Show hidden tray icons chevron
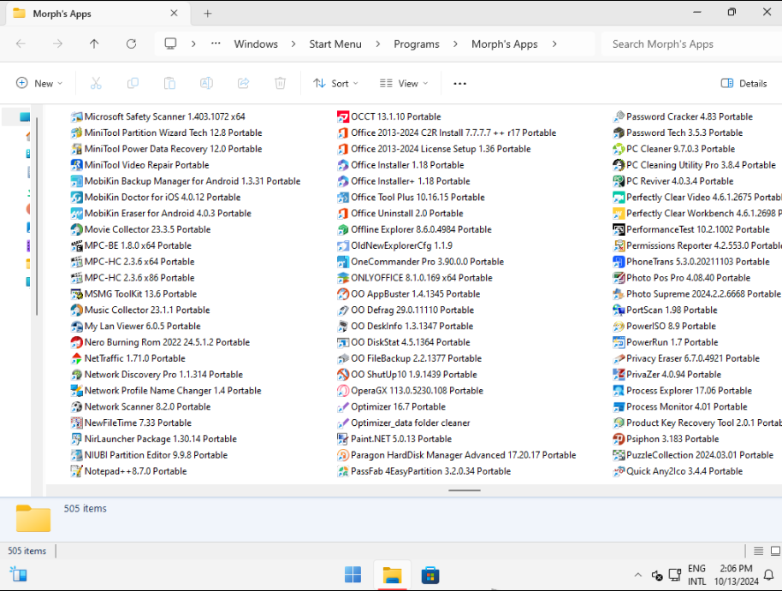 (638, 575)
